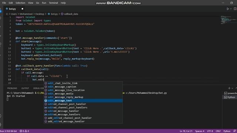Click the file icon on bot.py tab

pos(7,9)
